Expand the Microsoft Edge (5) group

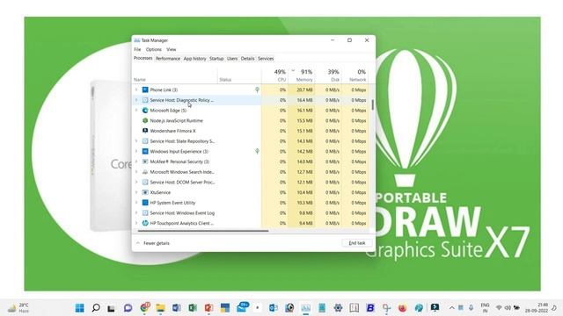[136, 111]
